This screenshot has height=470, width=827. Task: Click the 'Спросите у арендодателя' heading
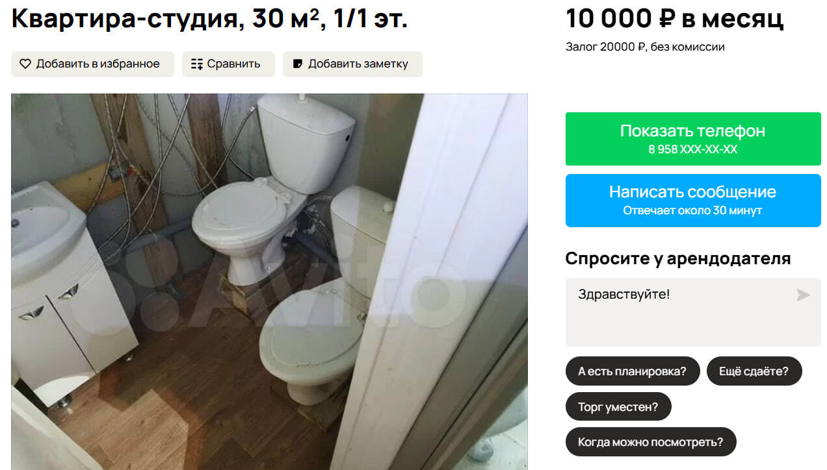(678, 258)
